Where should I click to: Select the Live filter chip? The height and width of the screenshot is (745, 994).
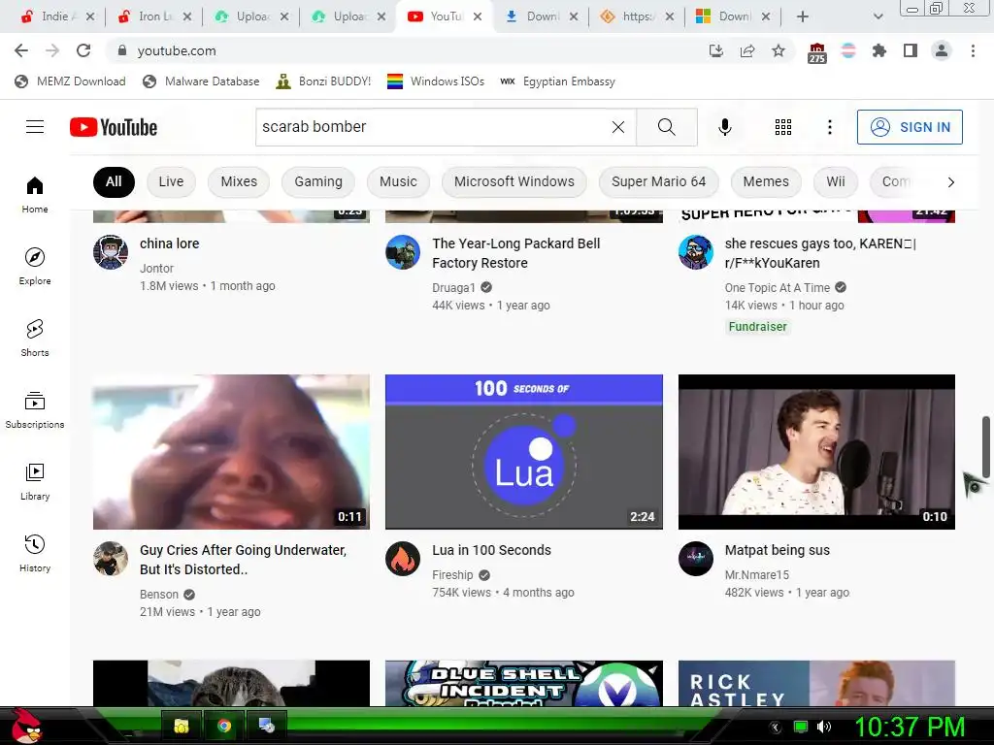(171, 181)
